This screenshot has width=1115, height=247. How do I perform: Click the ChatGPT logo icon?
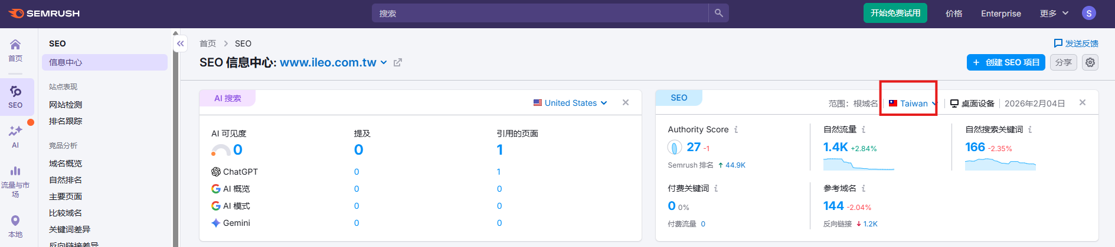click(x=216, y=172)
